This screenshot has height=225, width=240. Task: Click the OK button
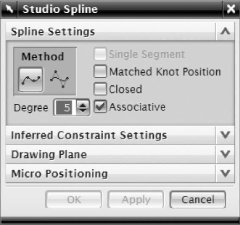(74, 199)
